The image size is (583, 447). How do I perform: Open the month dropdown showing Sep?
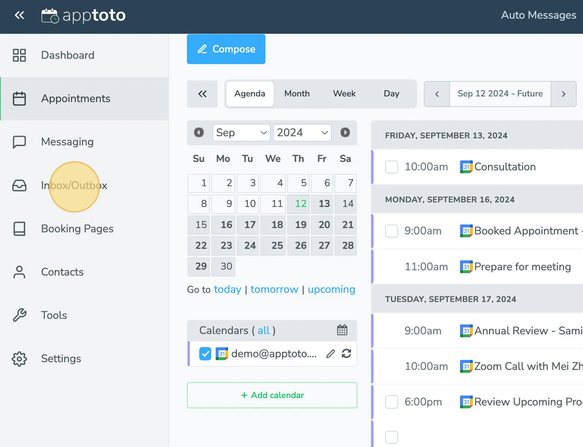pyautogui.click(x=241, y=133)
